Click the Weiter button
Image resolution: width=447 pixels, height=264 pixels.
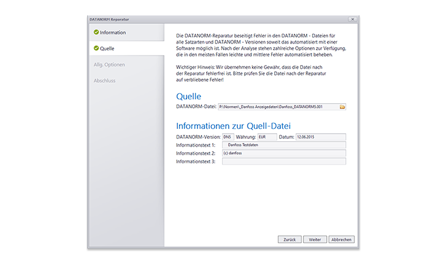pos(315,239)
